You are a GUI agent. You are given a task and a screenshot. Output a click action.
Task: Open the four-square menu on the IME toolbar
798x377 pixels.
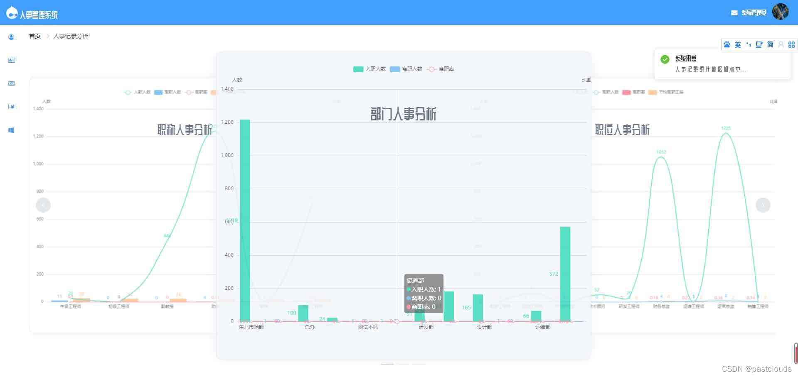(x=791, y=44)
